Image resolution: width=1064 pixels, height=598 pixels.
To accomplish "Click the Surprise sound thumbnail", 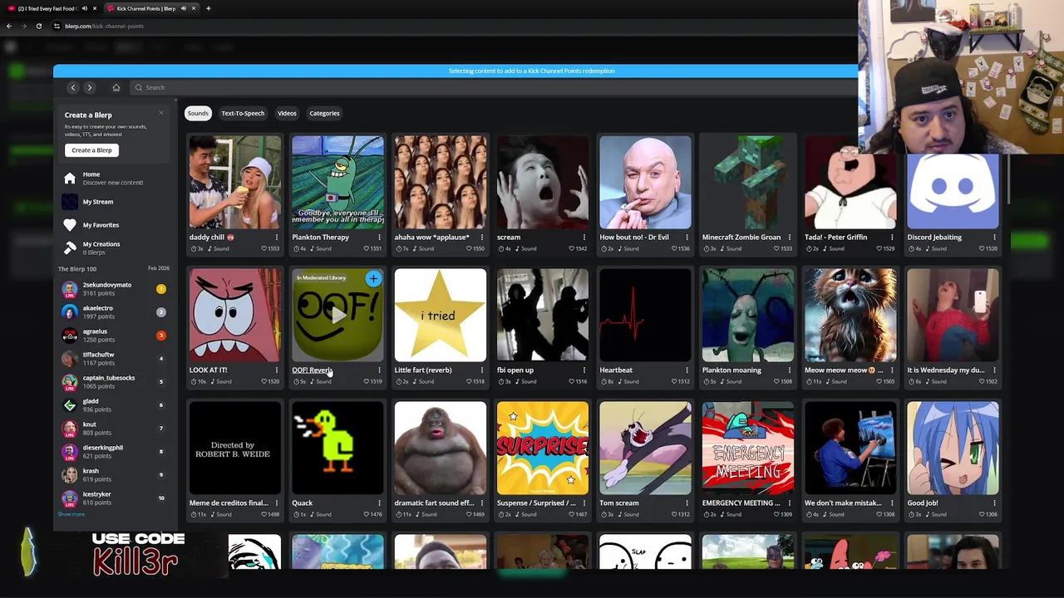I will (x=543, y=448).
